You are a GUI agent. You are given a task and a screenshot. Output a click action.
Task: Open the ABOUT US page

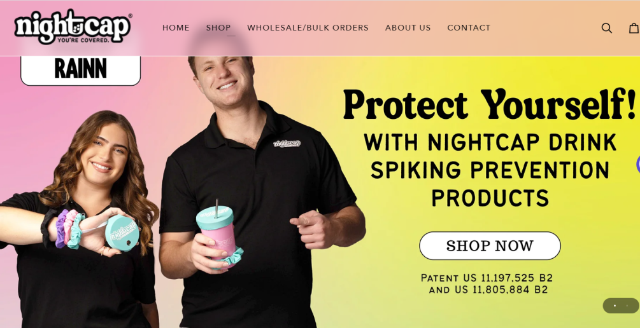click(408, 28)
